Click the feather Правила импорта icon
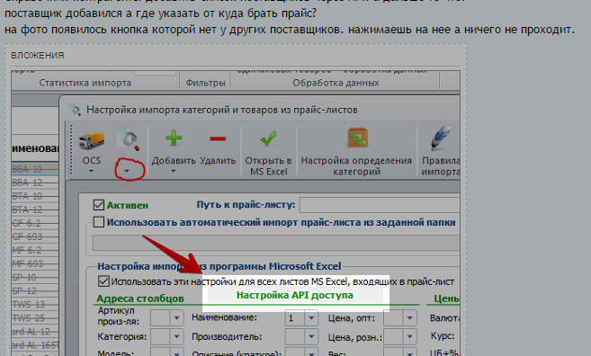The image size is (591, 356). click(440, 138)
